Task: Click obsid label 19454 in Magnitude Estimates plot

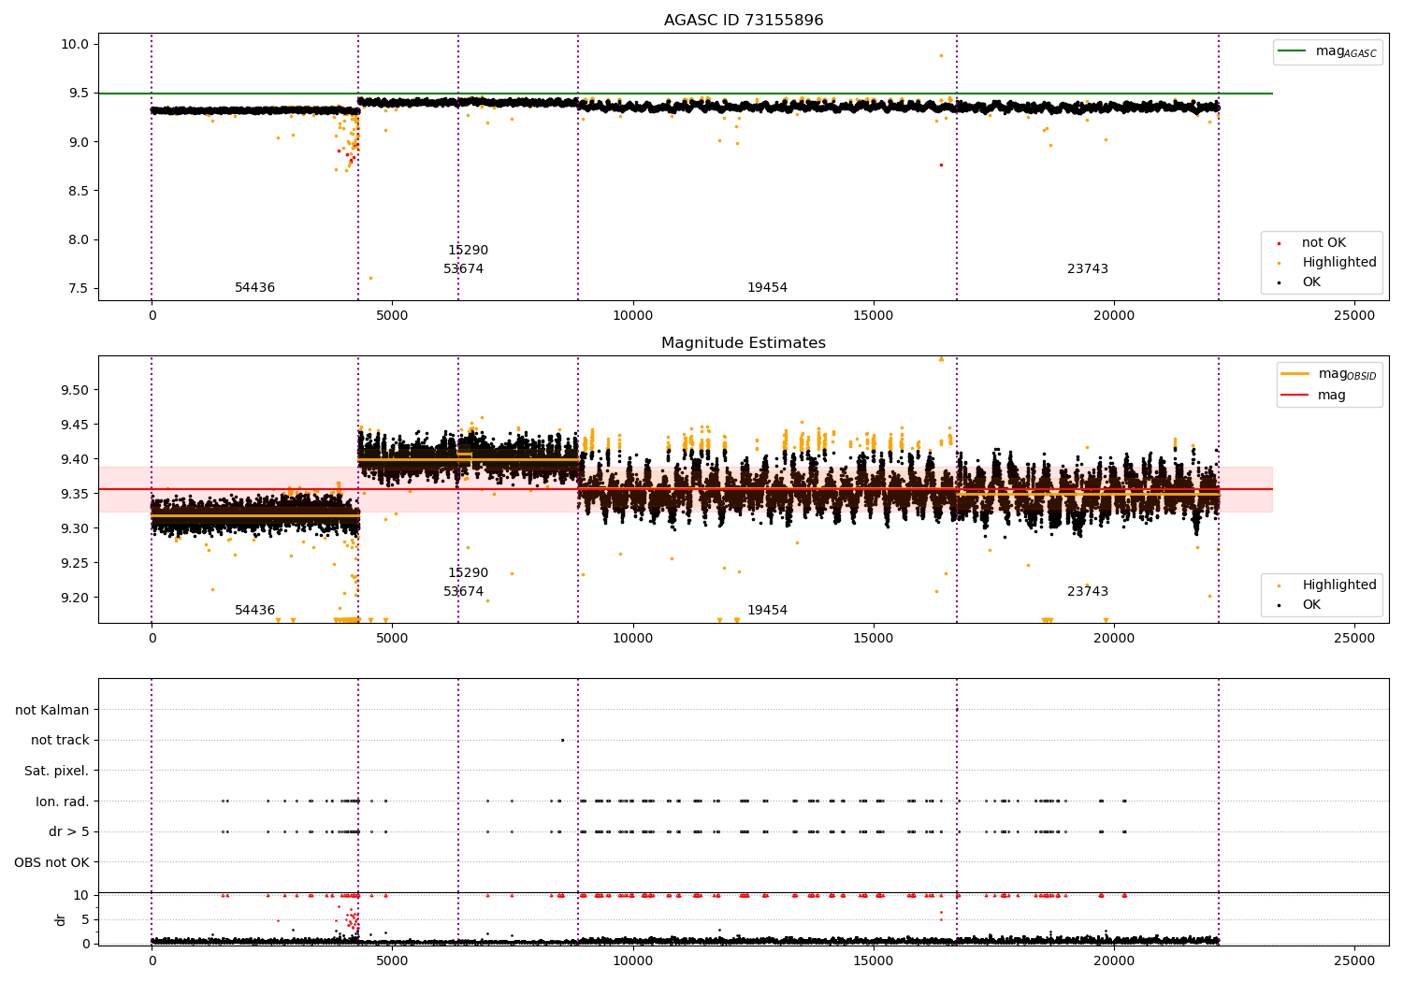Action: tap(767, 611)
